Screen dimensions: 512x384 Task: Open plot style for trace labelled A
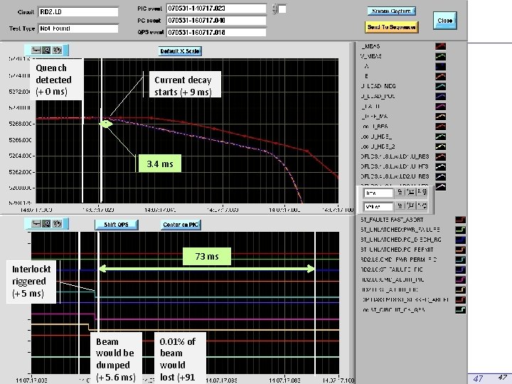click(x=440, y=66)
